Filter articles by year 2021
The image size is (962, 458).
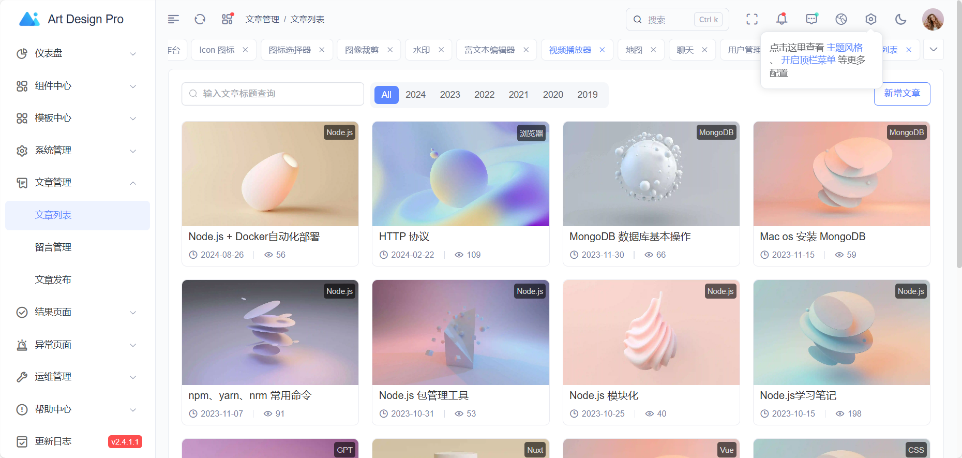click(518, 95)
